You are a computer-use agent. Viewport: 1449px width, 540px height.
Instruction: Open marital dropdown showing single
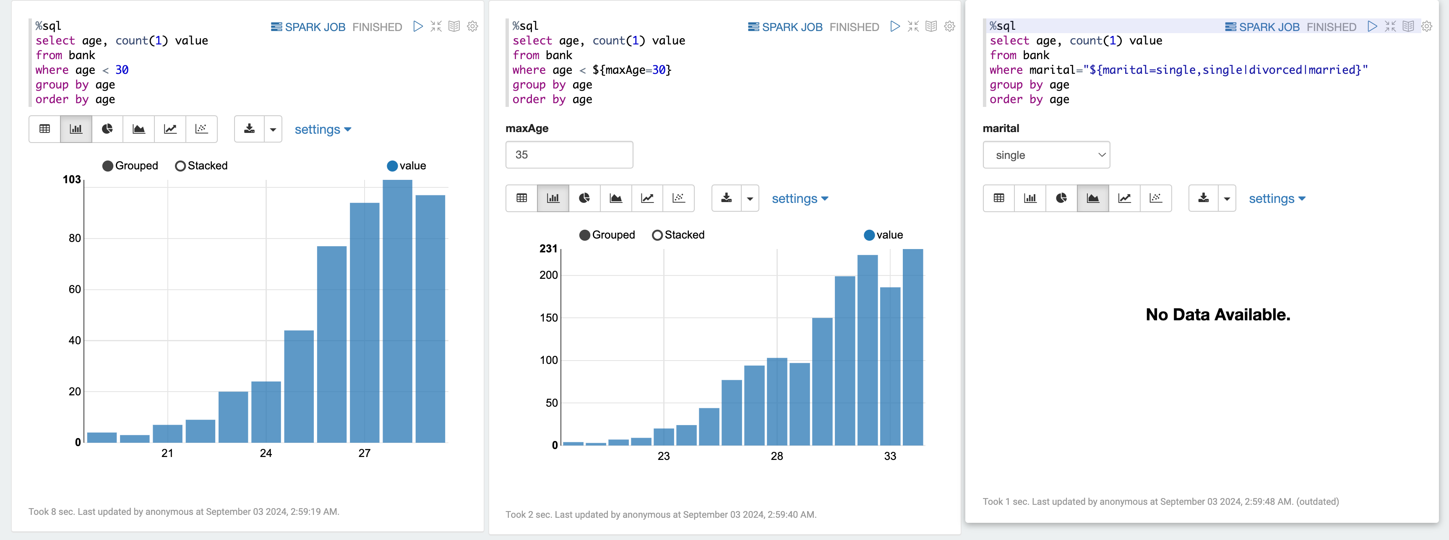tap(1046, 155)
